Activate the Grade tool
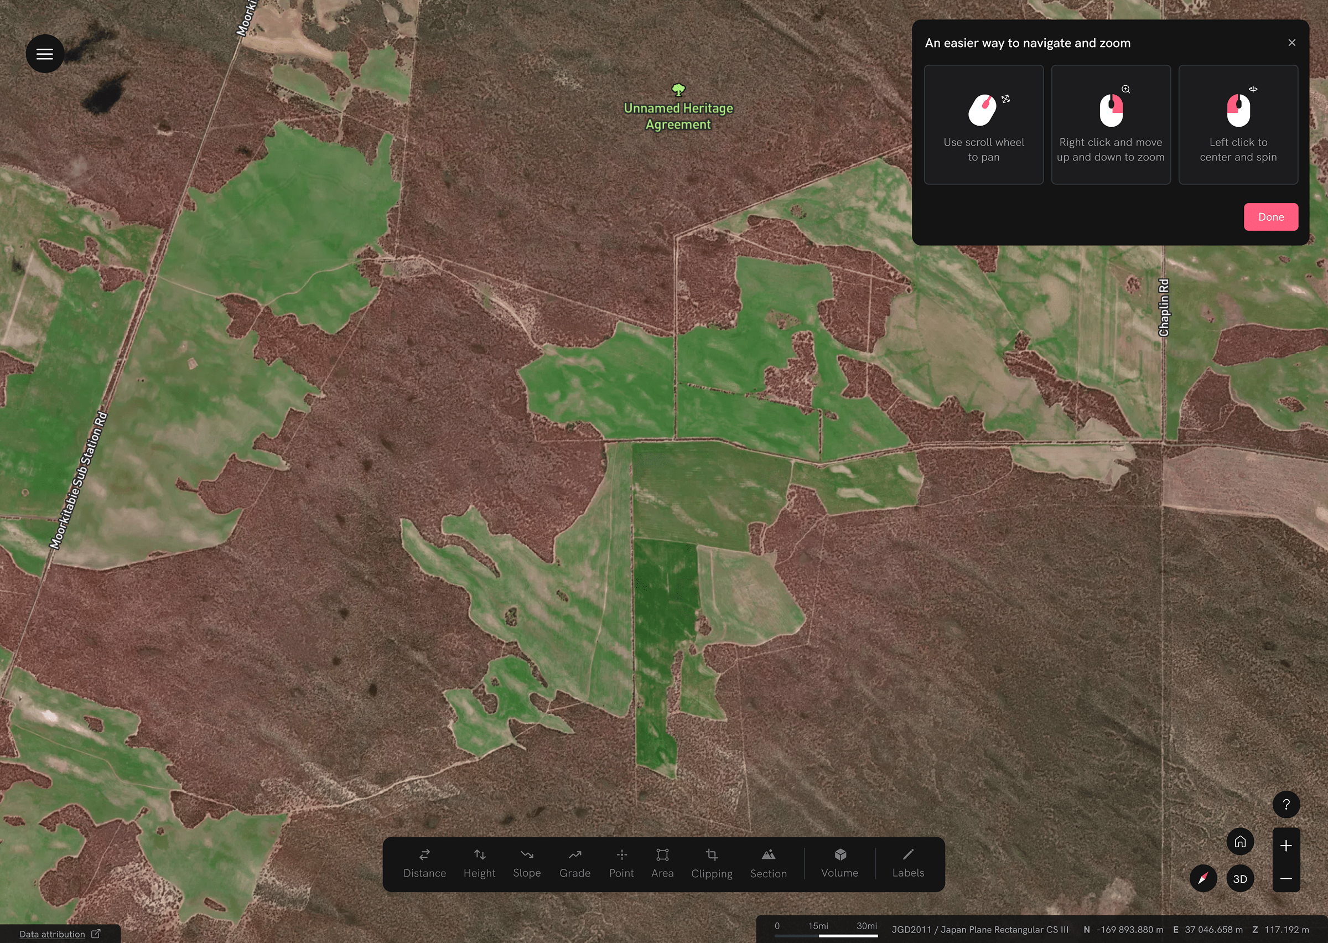The width and height of the screenshot is (1328, 943). [x=574, y=863]
